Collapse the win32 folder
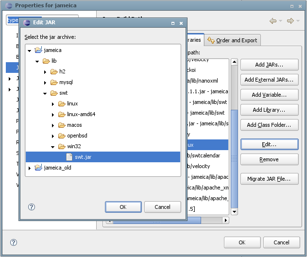307x257 pixels. click(52, 147)
